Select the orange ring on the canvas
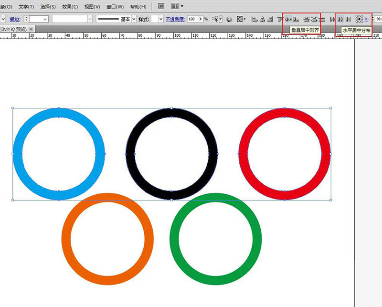The height and width of the screenshot is (307, 382). click(x=66, y=239)
